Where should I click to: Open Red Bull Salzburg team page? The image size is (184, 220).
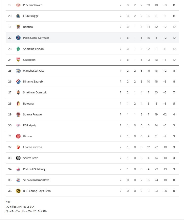(34, 169)
